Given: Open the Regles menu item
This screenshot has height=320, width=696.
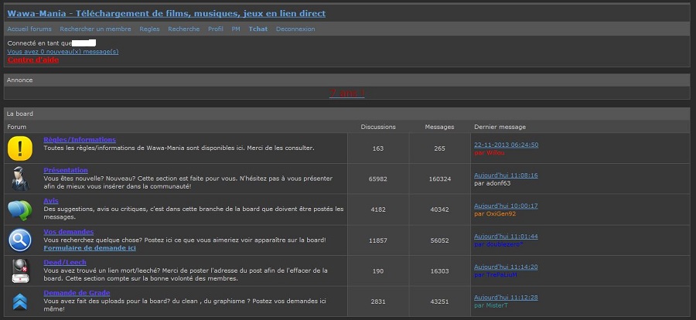Looking at the screenshot, I should tap(149, 29).
